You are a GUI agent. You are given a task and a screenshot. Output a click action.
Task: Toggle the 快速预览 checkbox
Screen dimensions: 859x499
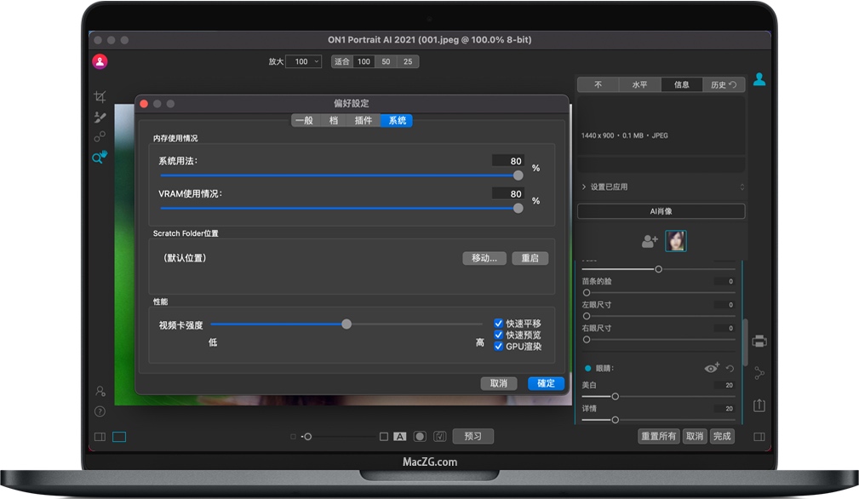pos(499,335)
